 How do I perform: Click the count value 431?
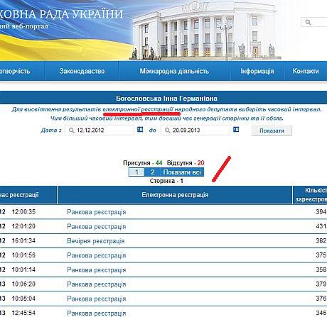click(x=321, y=226)
